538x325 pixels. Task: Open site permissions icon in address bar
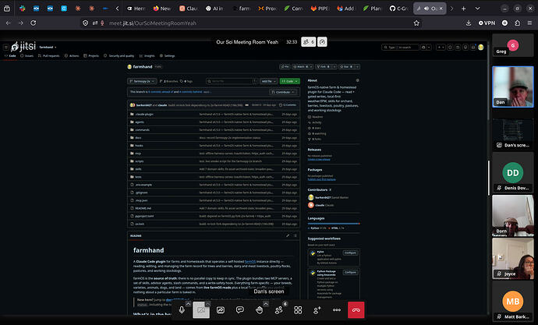click(x=95, y=23)
